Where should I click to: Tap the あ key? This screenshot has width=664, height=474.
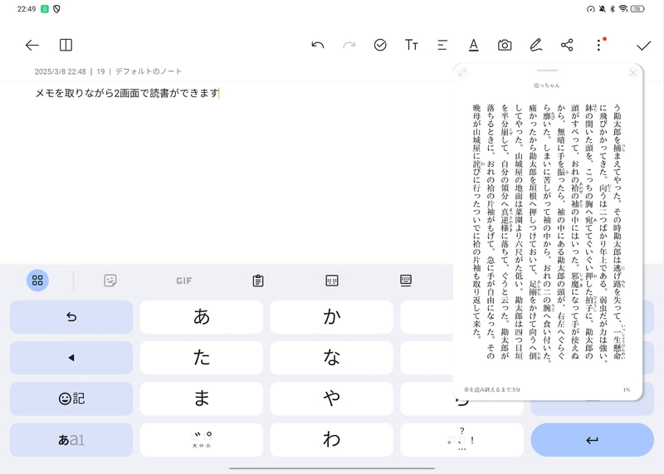[201, 317]
